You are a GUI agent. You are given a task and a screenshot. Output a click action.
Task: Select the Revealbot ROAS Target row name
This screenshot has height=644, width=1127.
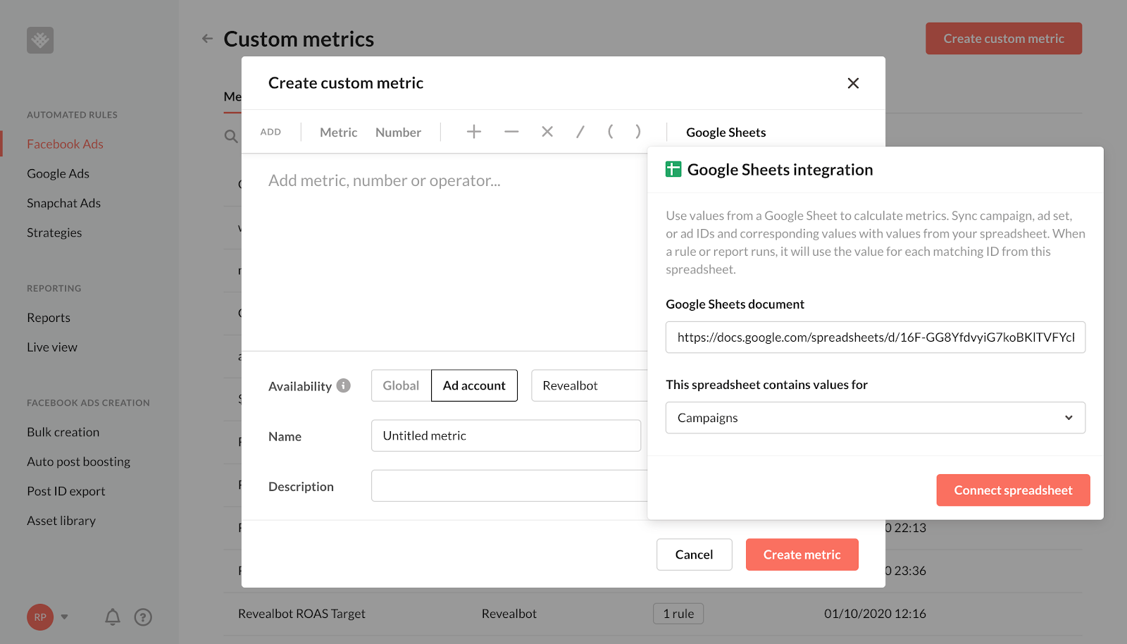(x=301, y=614)
